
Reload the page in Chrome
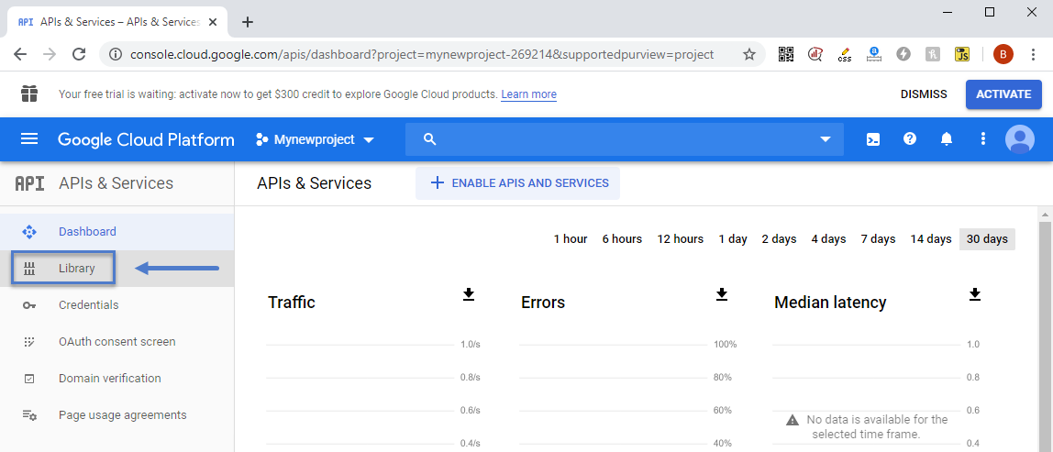(79, 54)
